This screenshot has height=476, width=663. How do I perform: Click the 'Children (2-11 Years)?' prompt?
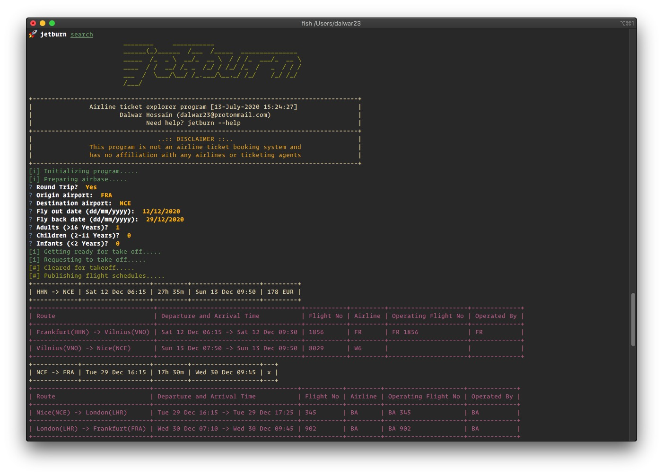78,236
